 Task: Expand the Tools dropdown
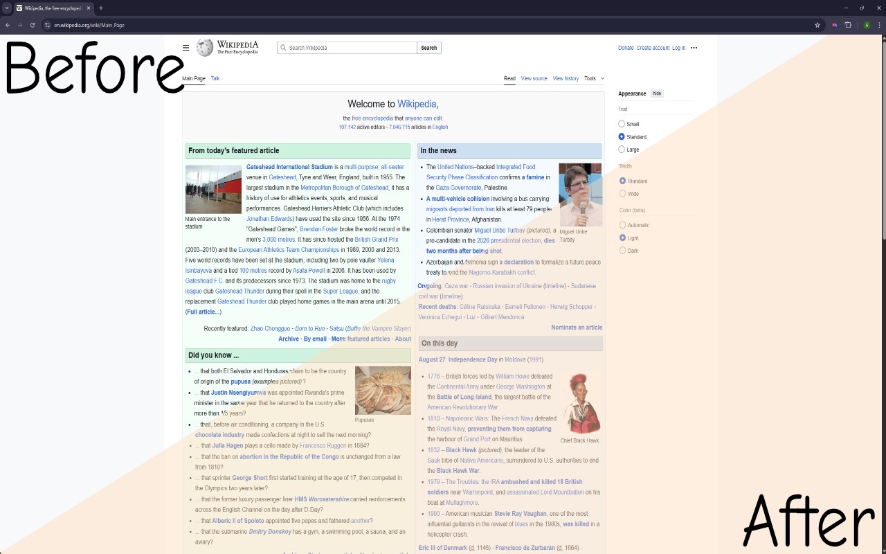[594, 78]
